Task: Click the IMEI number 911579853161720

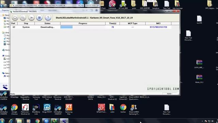Action: point(158,27)
